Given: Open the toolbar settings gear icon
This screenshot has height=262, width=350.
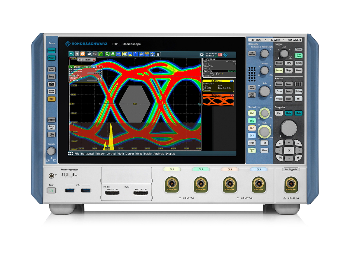Looking at the screenshot, I should coord(202,54).
